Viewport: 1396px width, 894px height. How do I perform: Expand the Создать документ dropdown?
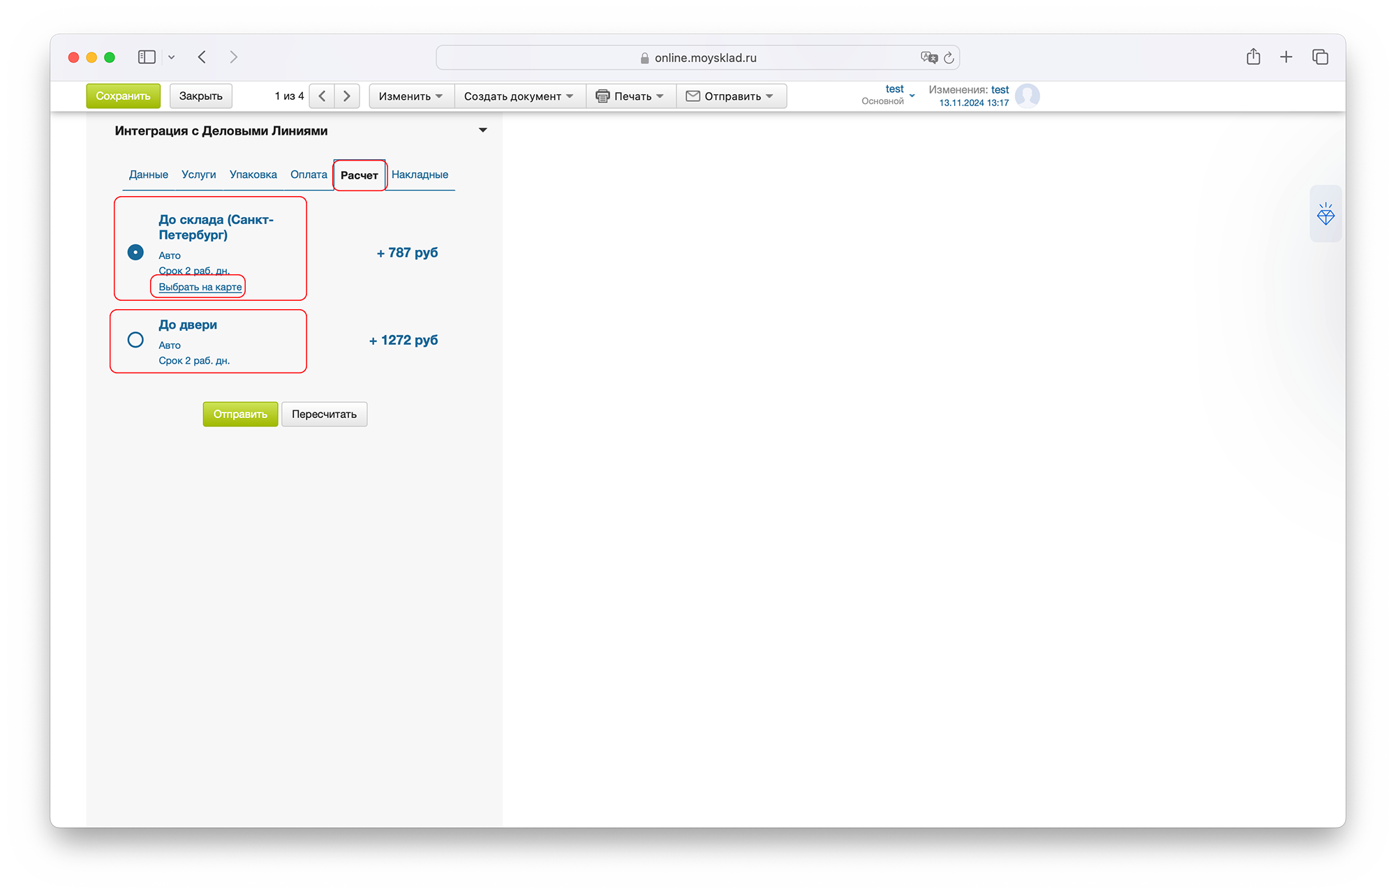(x=519, y=96)
